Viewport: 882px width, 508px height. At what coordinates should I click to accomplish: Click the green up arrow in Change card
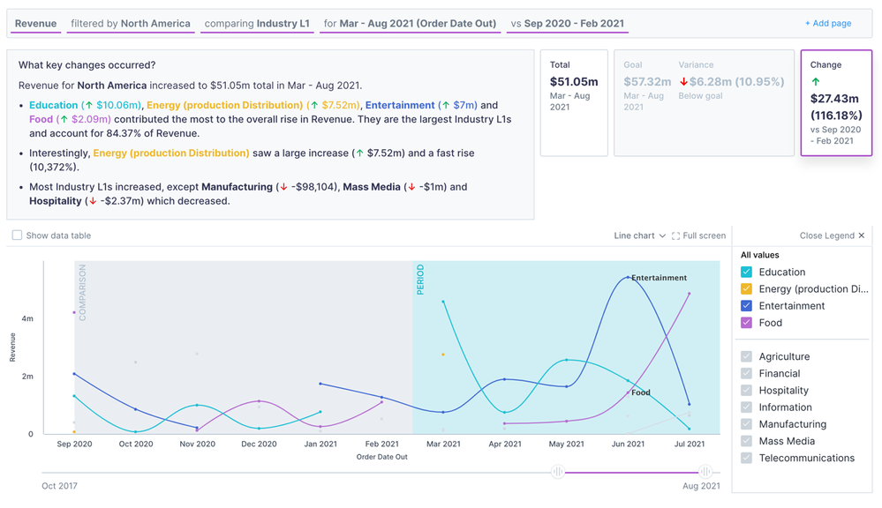pos(815,82)
